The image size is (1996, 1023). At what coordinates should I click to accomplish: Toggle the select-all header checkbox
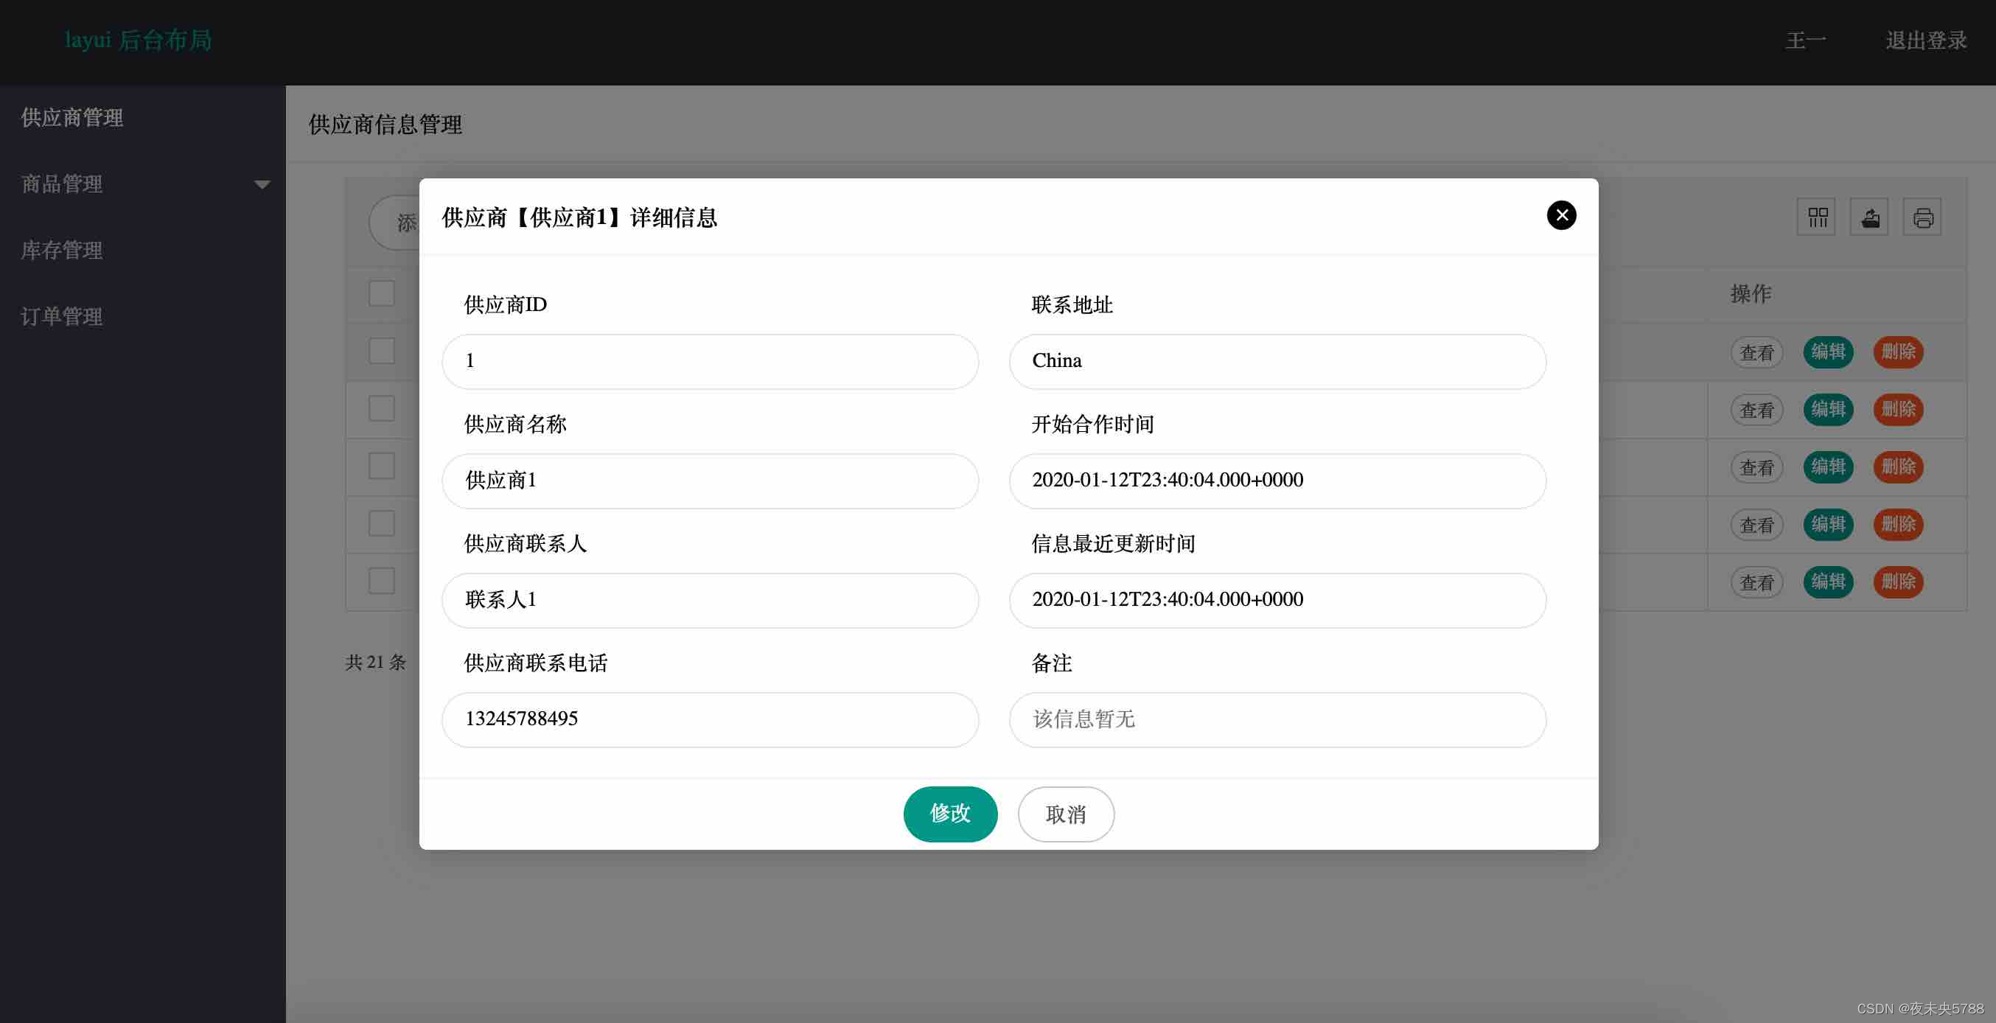tap(381, 294)
